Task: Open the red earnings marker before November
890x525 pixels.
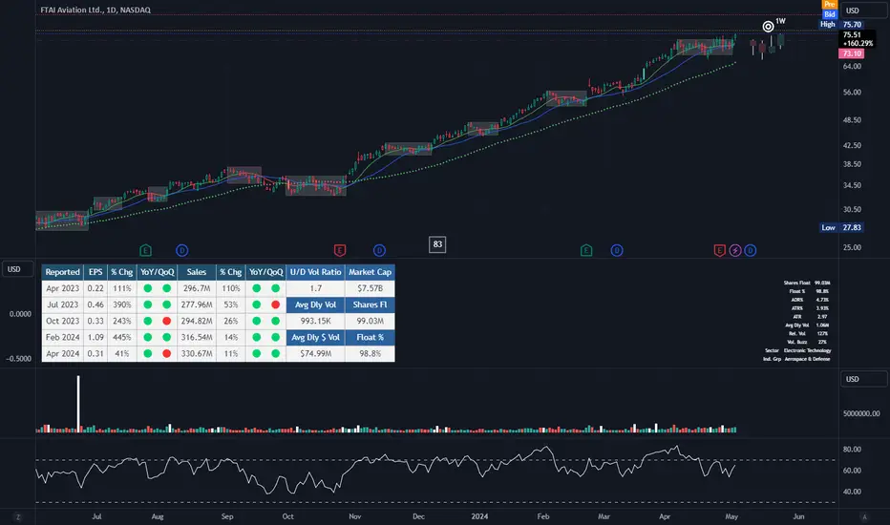Action: [x=339, y=250]
